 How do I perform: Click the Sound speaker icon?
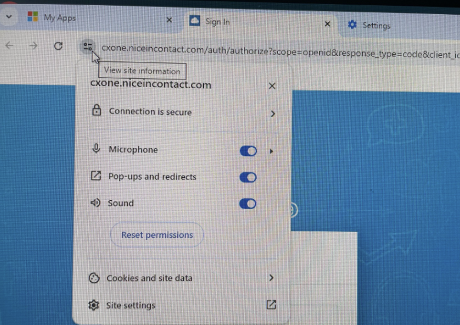click(x=95, y=203)
